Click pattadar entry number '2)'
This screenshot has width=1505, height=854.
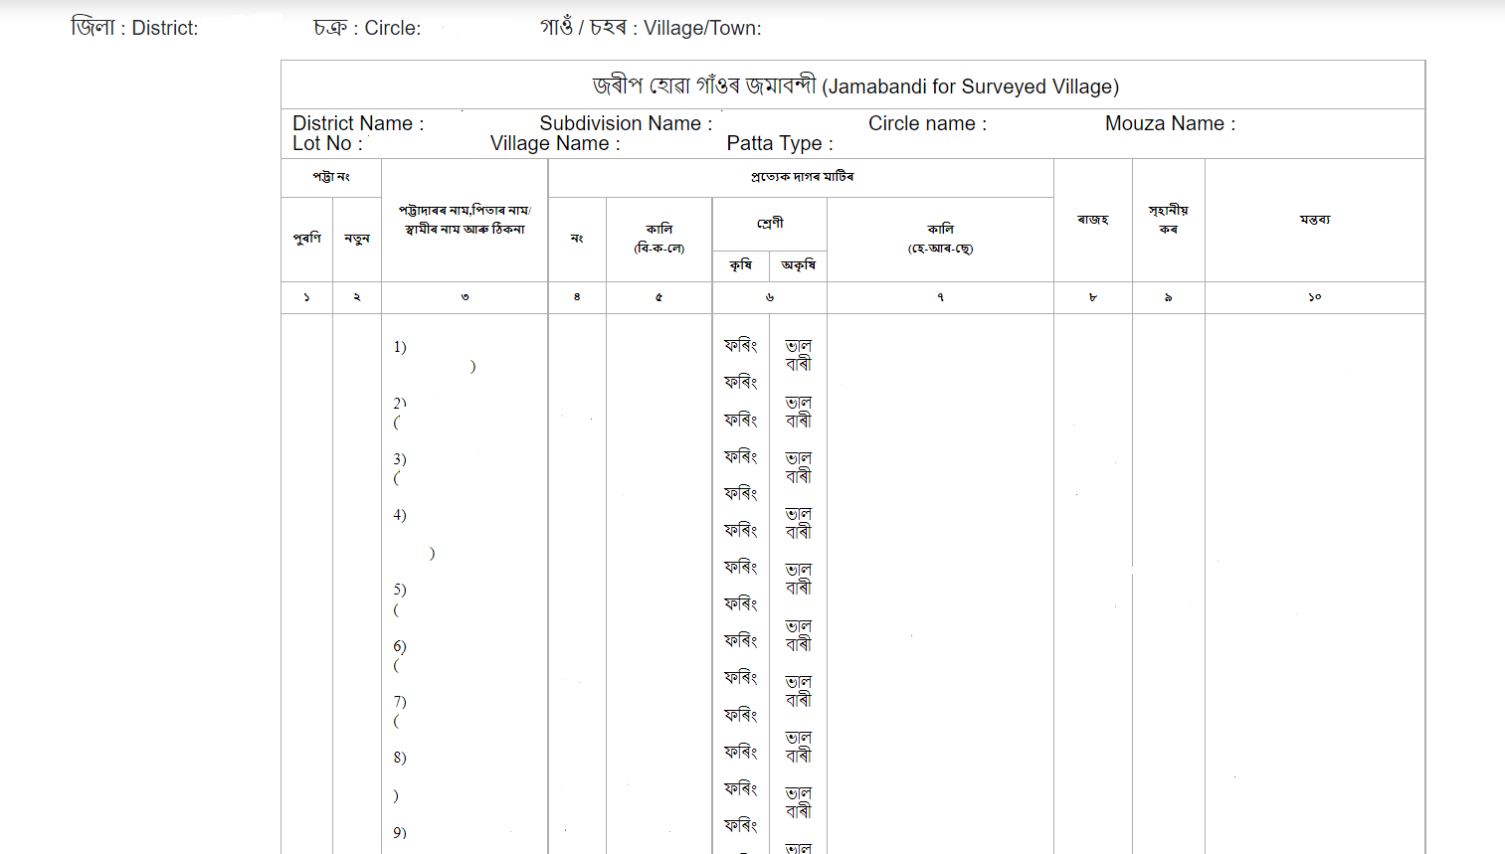(400, 403)
